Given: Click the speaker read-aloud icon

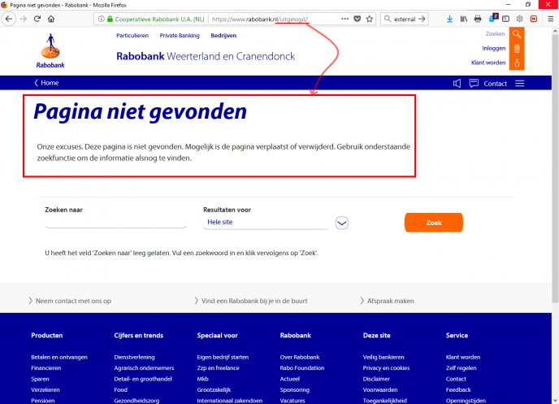Looking at the screenshot, I should point(457,84).
